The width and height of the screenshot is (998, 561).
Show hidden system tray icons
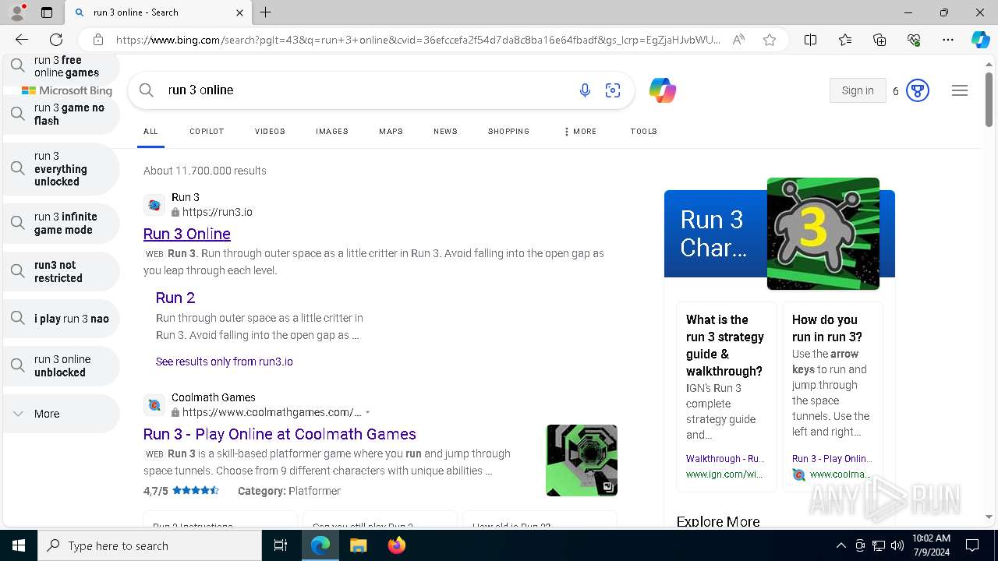point(841,545)
